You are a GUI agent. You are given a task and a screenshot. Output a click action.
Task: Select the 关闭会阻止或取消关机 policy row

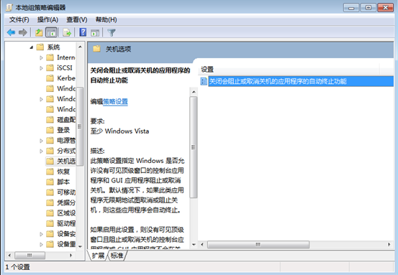[301, 81]
